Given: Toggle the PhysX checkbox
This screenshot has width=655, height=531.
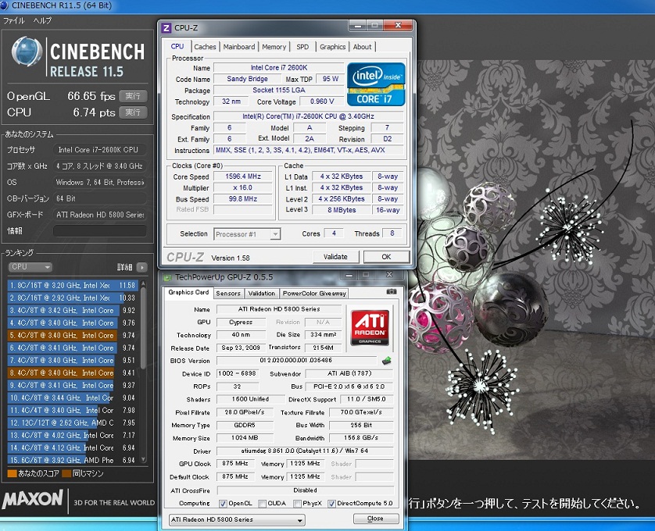Looking at the screenshot, I should (x=297, y=503).
